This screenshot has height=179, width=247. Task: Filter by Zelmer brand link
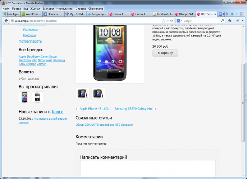click(41, 64)
